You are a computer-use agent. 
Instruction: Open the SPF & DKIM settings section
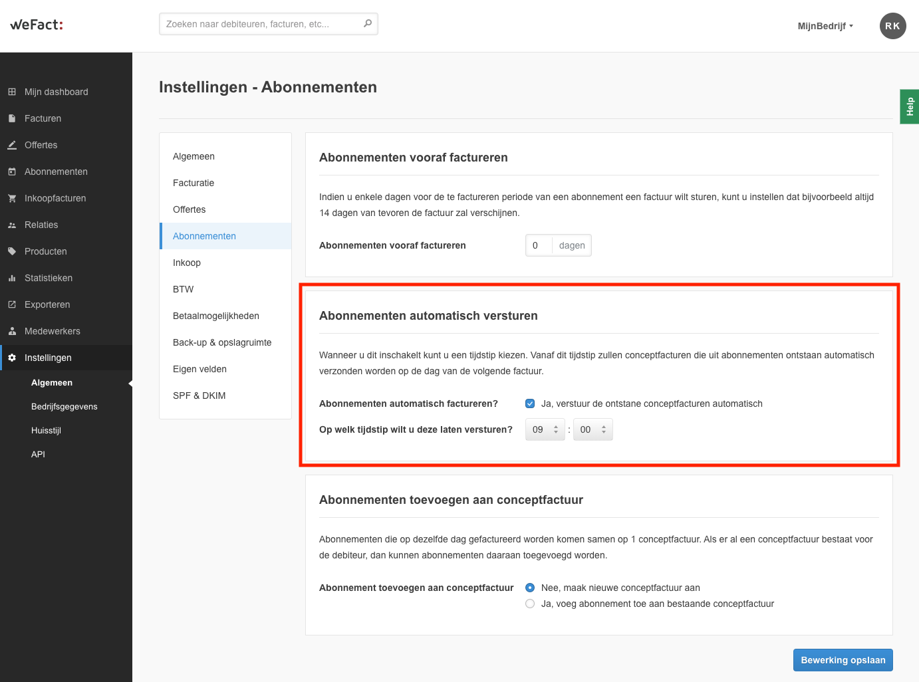point(199,396)
